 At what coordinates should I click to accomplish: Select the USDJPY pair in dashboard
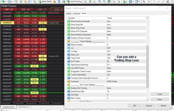coord(7,56)
